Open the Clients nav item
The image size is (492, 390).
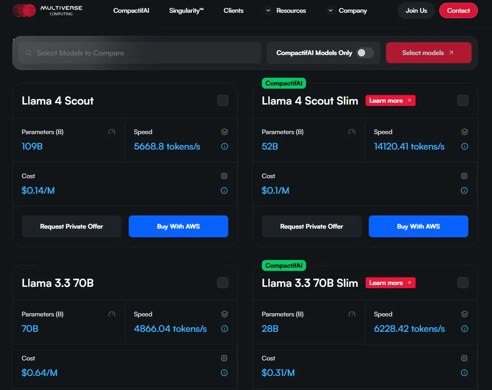[233, 10]
